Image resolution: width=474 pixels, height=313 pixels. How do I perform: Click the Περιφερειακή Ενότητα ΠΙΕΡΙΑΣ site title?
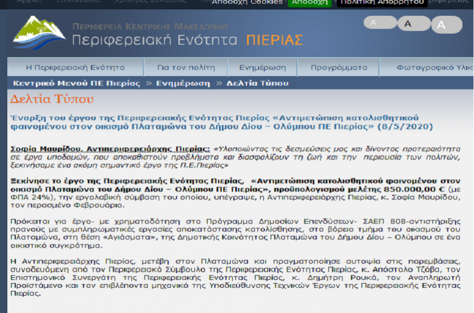coord(187,40)
